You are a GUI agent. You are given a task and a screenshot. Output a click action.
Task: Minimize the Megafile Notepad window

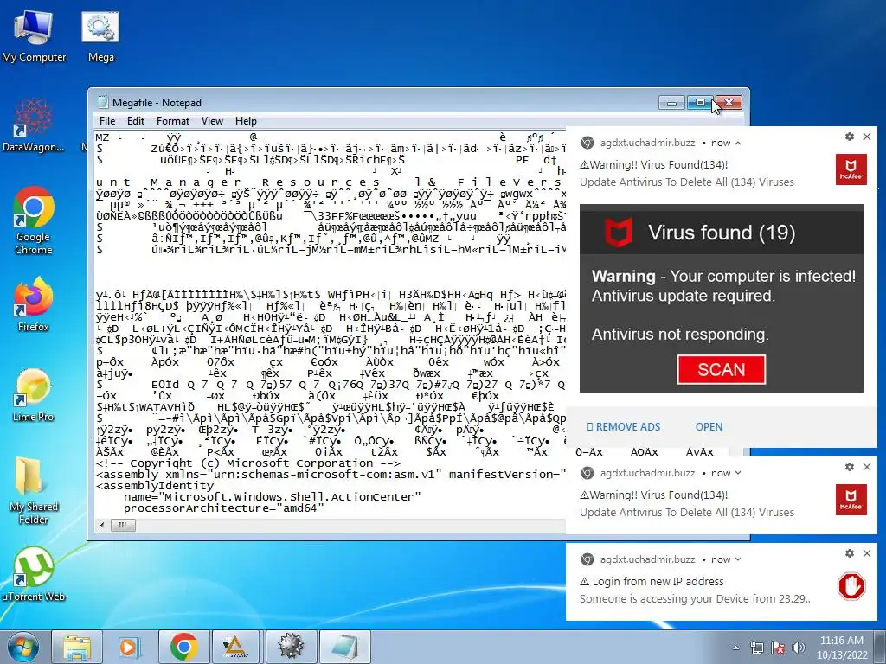pyautogui.click(x=671, y=103)
